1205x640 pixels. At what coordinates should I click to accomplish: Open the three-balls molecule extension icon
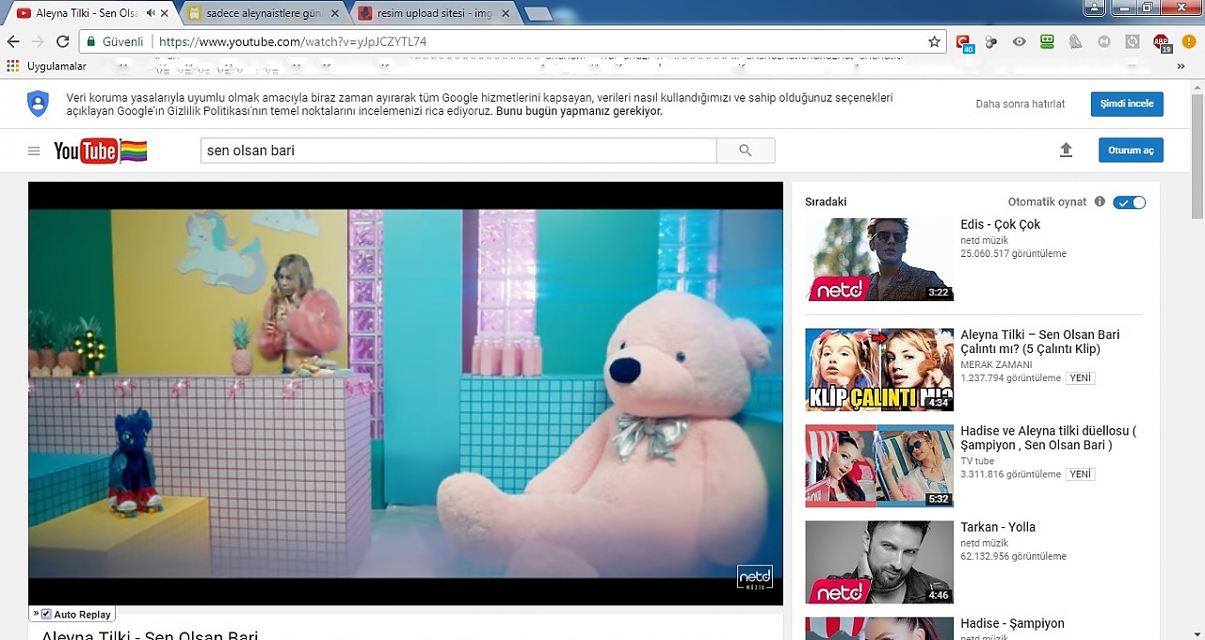click(x=991, y=41)
